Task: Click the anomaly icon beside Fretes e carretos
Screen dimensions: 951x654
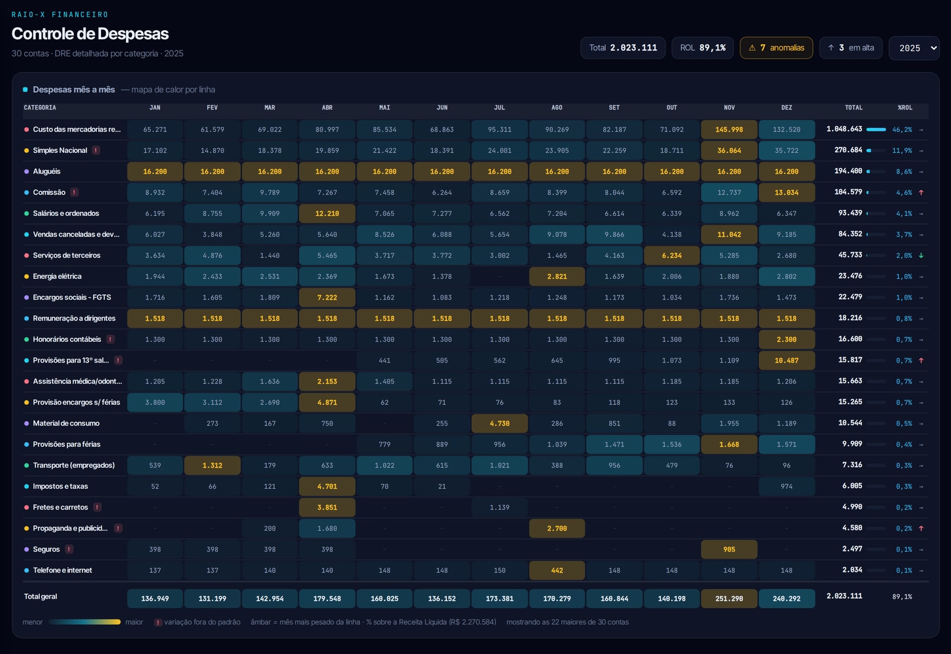Action: pos(97,507)
